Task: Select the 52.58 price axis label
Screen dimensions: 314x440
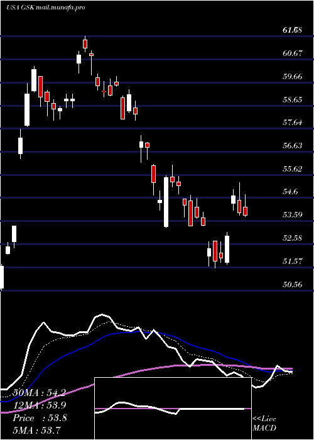Action: (293, 238)
